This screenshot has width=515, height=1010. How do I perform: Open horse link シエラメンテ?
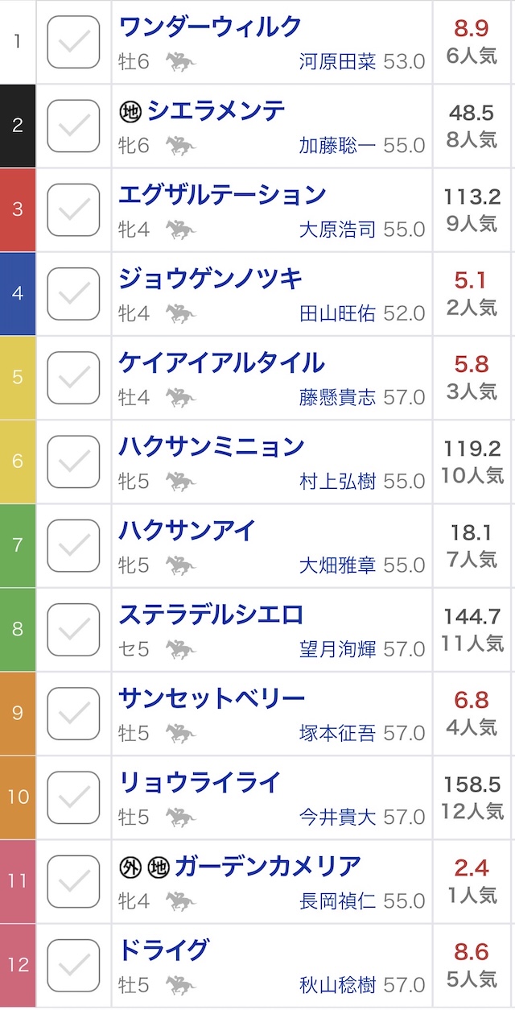click(216, 111)
